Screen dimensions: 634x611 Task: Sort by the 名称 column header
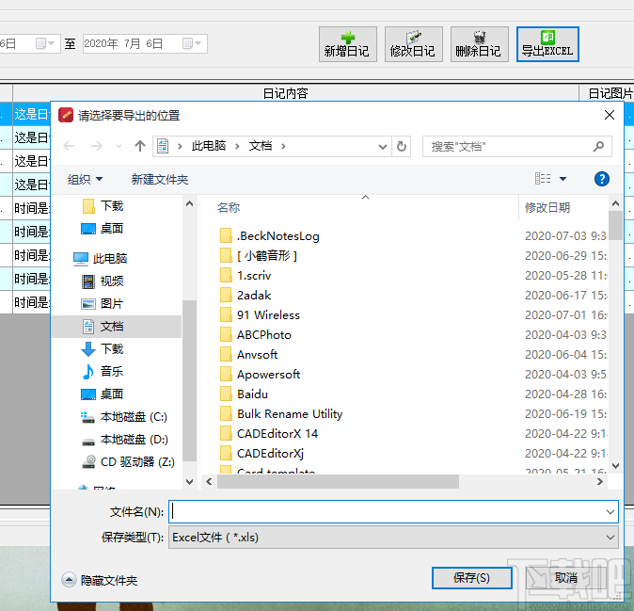pos(229,207)
